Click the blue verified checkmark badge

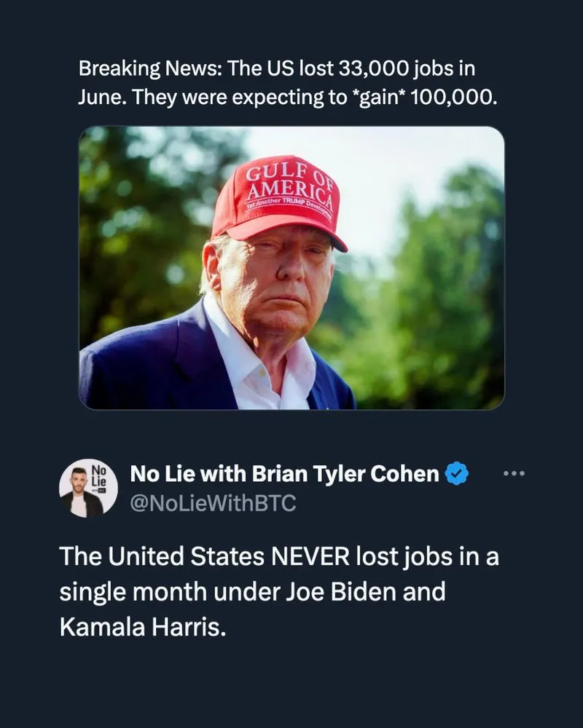457,475
